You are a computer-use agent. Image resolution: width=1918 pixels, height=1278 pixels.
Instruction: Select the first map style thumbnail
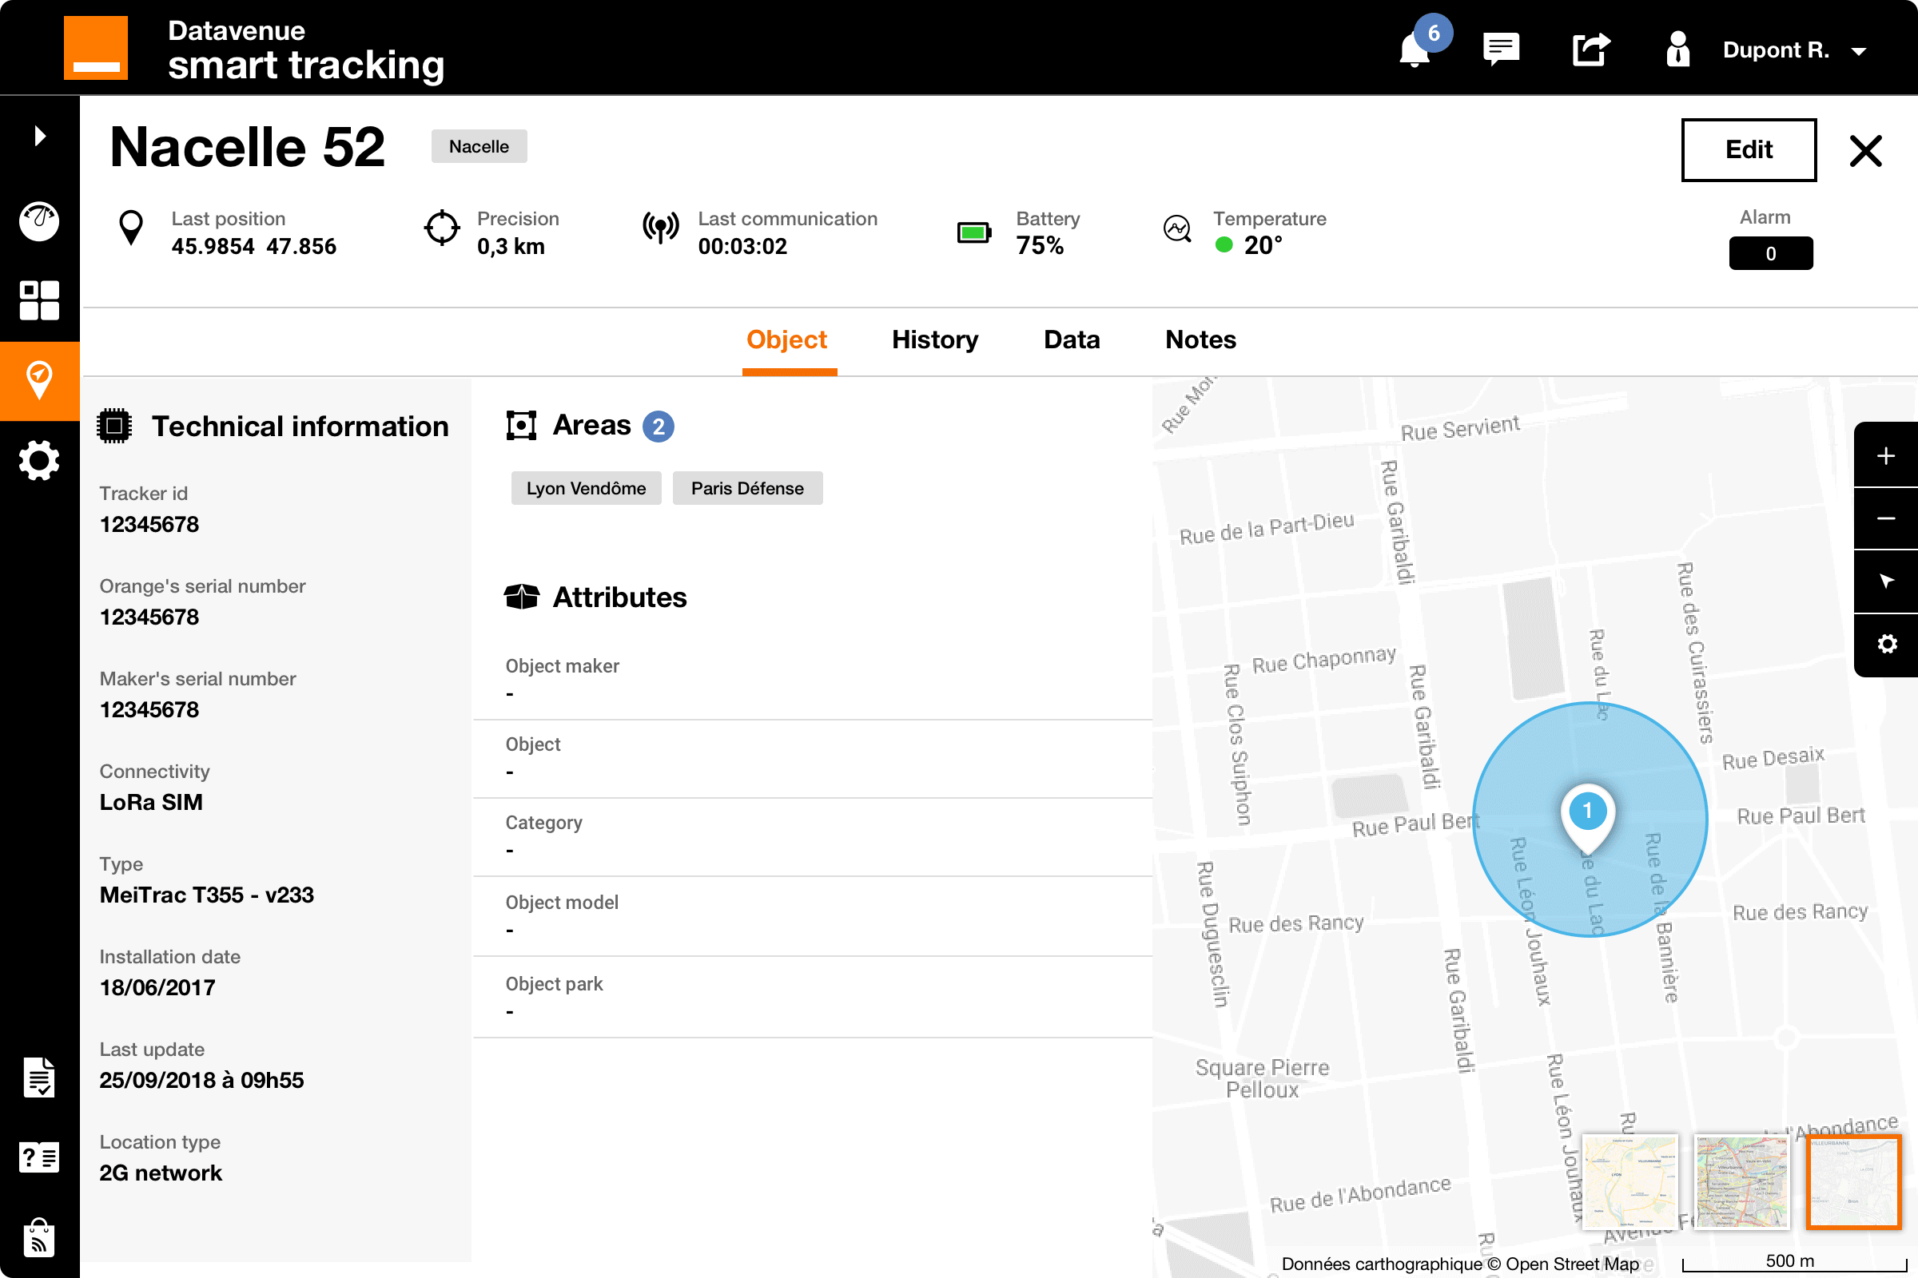tap(1630, 1181)
